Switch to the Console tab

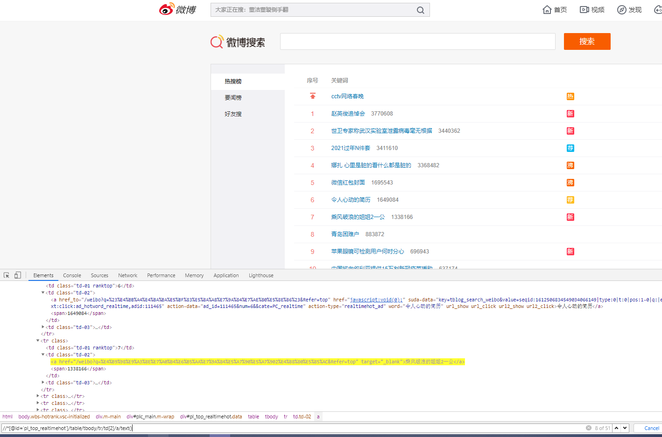72,275
